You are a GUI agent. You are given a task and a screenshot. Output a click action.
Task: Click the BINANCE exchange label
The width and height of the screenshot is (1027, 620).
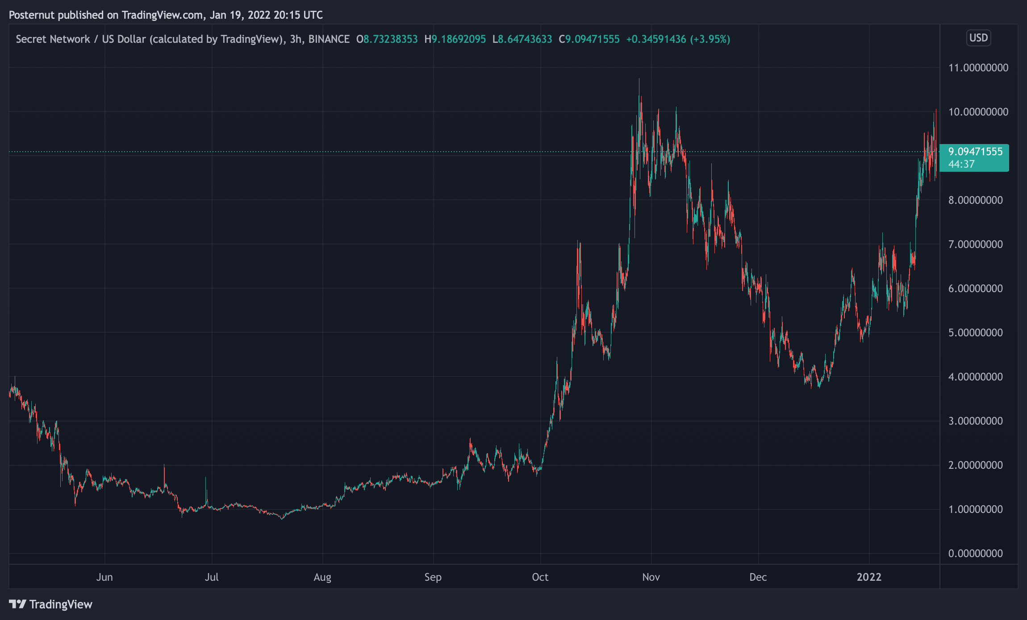point(329,39)
